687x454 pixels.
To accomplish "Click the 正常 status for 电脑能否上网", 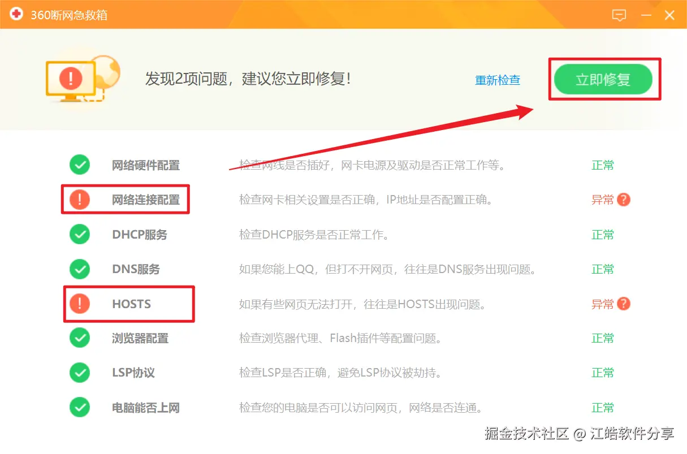I will [603, 408].
